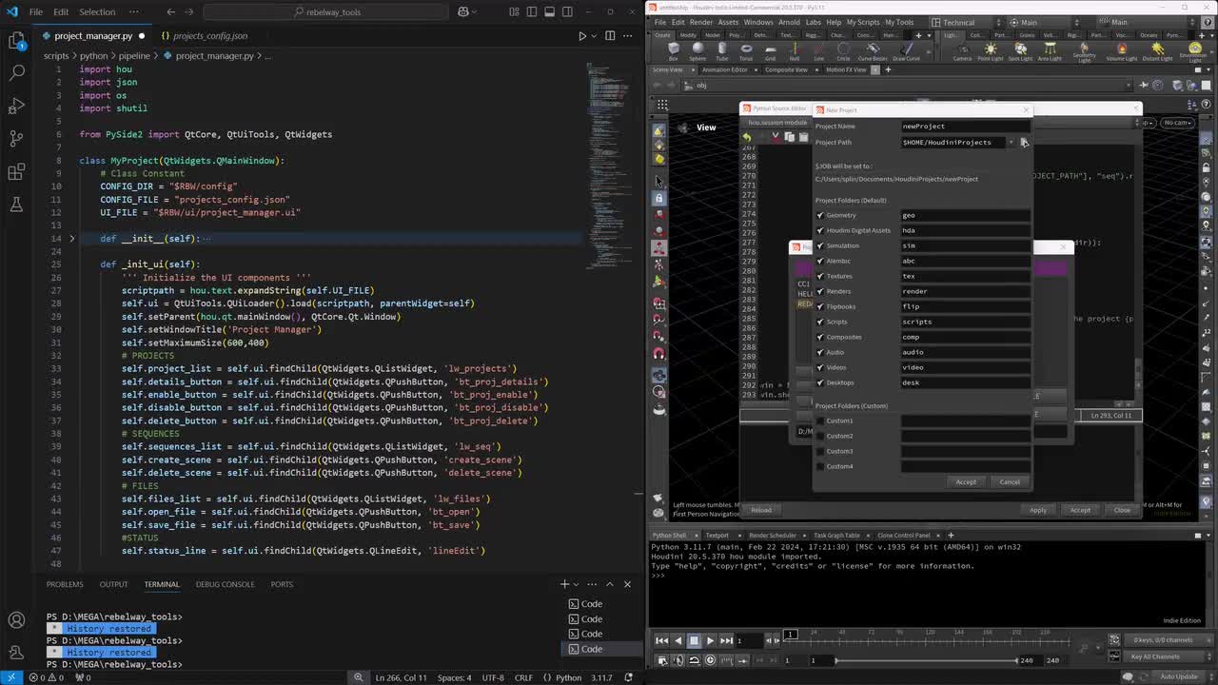
Task: Open the Testing flask view
Action: [x=16, y=205]
